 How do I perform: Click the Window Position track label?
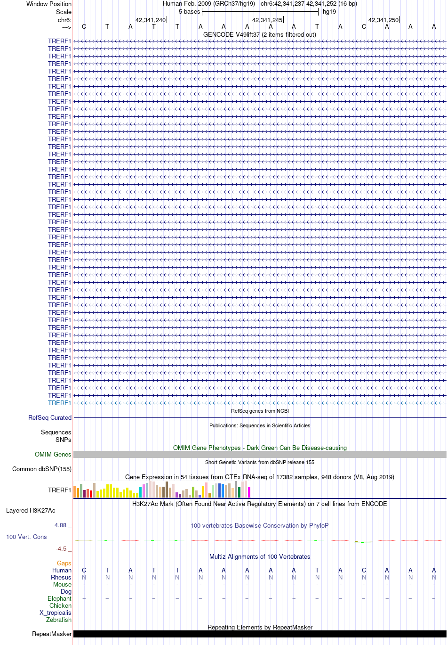point(49,4)
